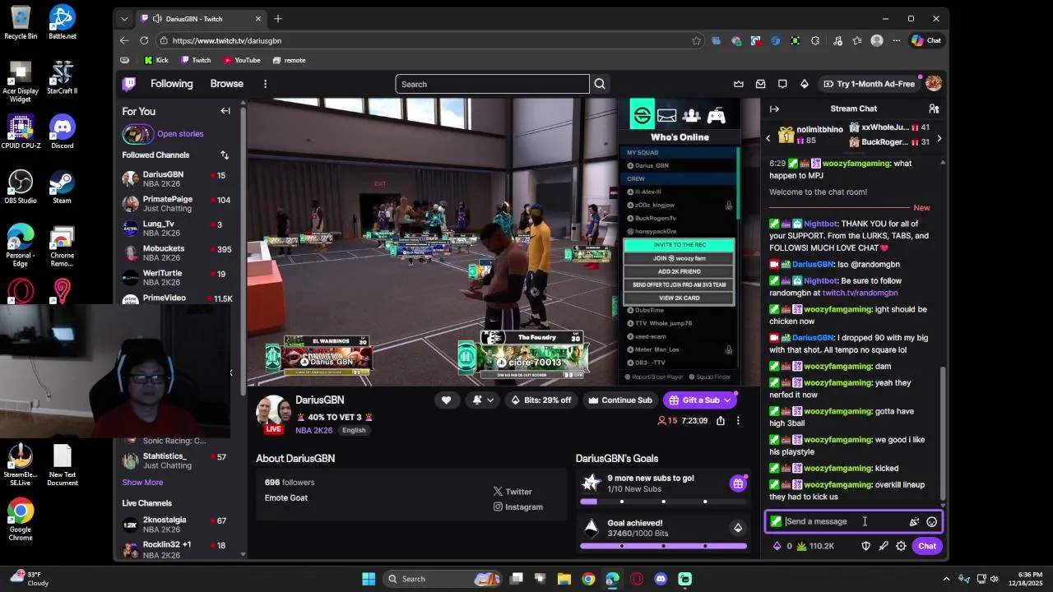Screen dimensions: 1053x592
Task: Open the Prime Loot crown icon
Action: (739, 84)
